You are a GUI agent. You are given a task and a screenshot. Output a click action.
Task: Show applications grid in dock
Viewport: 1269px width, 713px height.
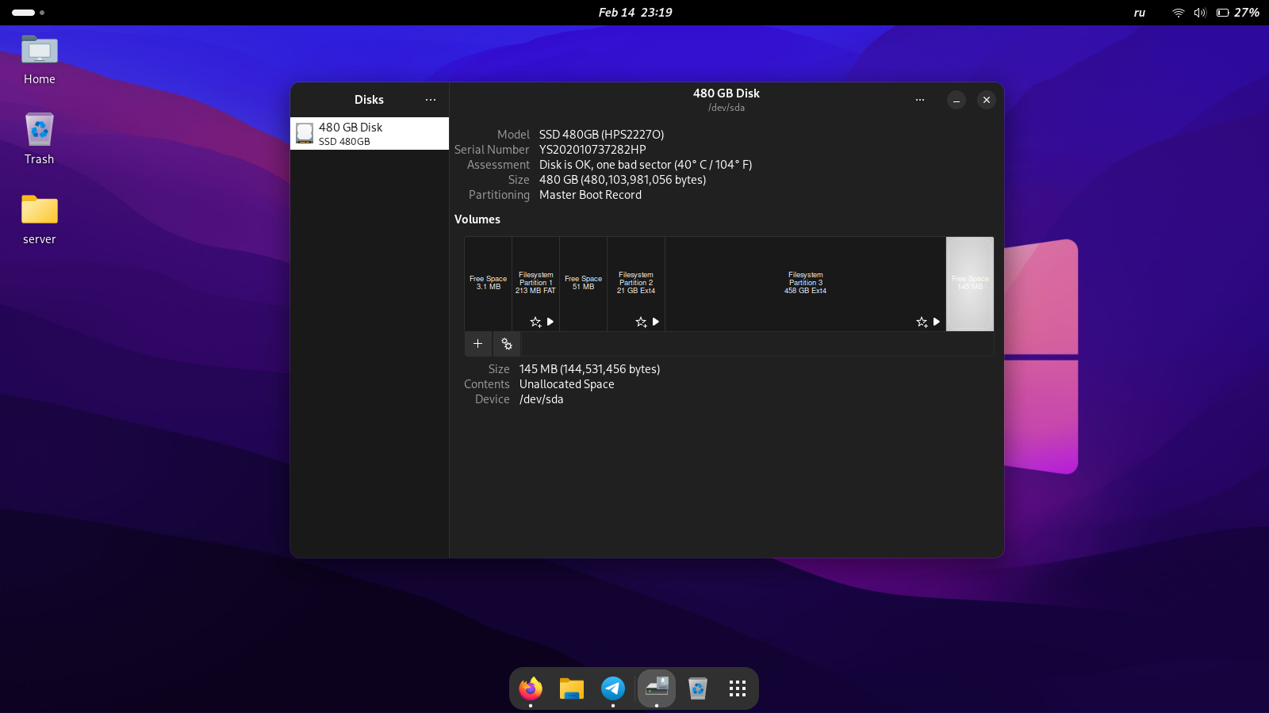738,688
